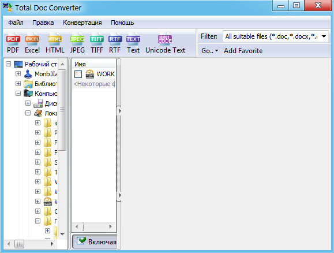Click the Имя column header
Screen dimensions: 334x253
(94, 64)
